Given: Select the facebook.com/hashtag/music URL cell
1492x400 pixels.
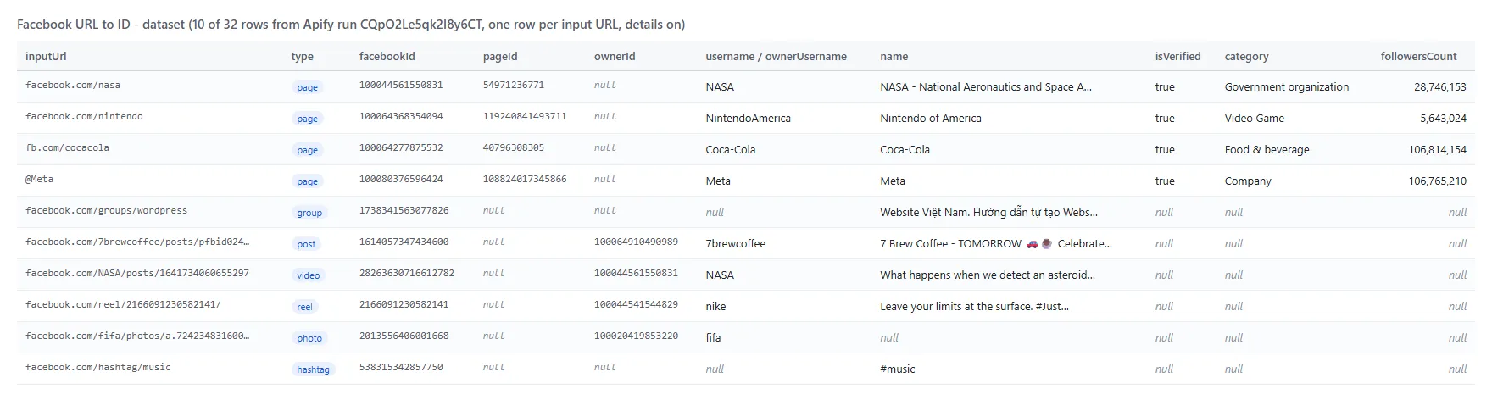Looking at the screenshot, I should click(97, 368).
